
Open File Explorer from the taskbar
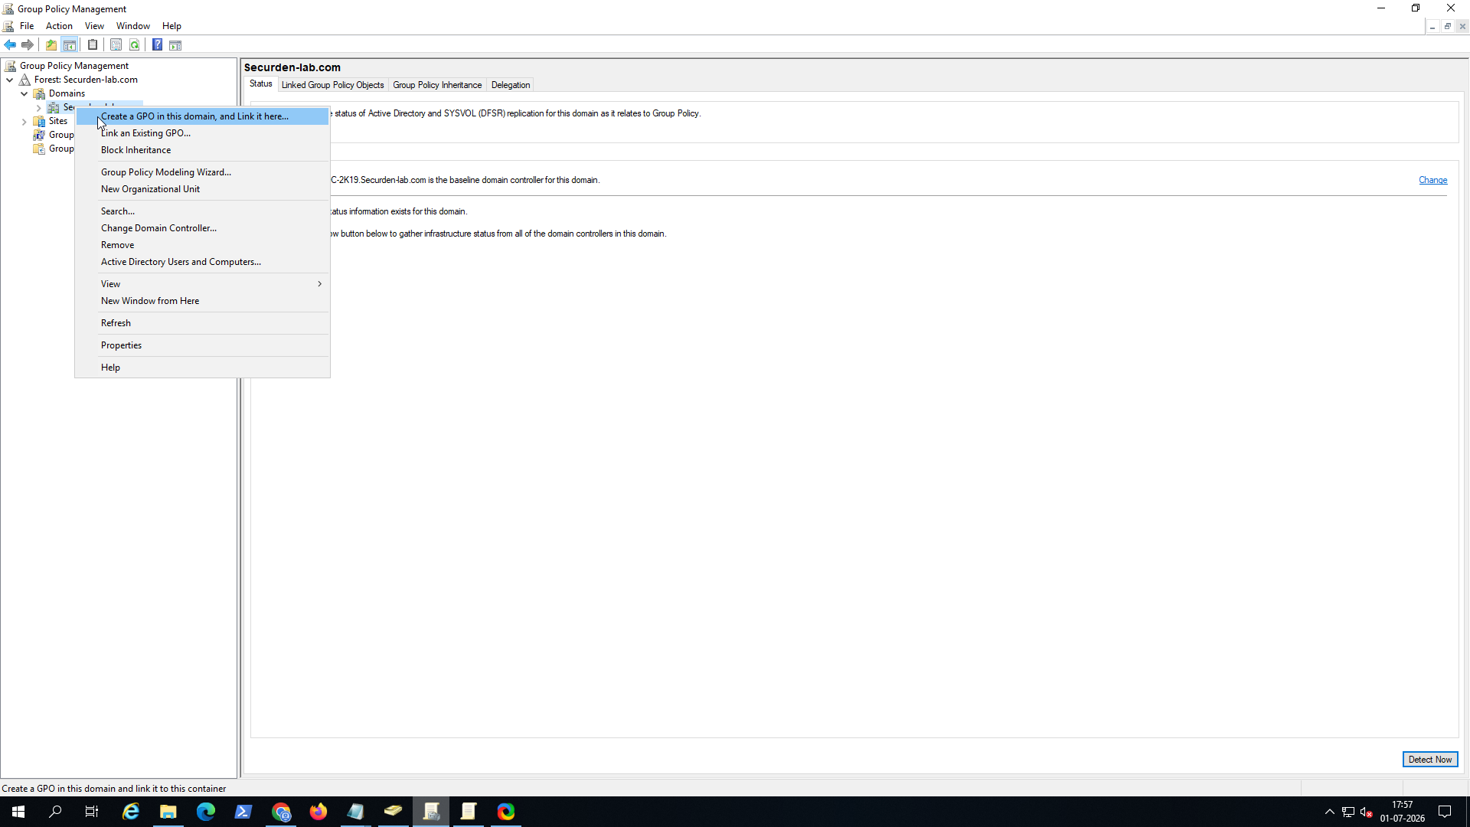point(168,812)
